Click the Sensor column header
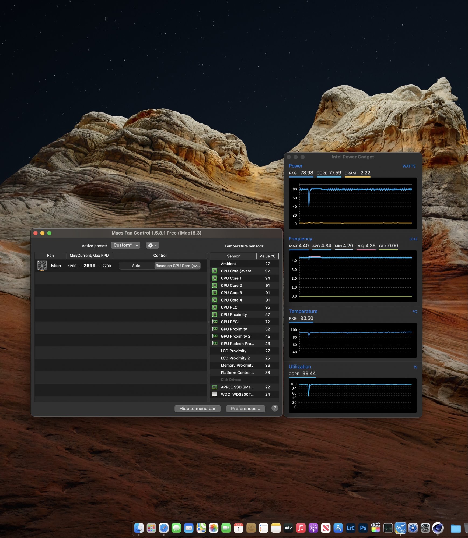The width and height of the screenshot is (468, 538). coord(233,256)
